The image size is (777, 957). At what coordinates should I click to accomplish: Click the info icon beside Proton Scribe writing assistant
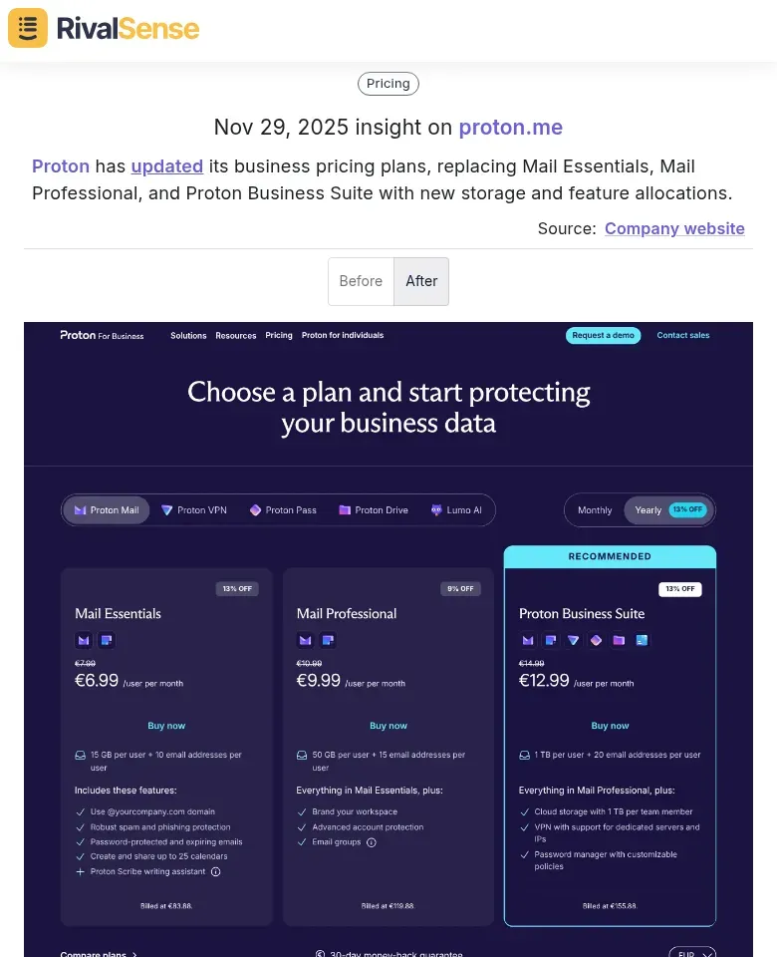coord(215,871)
